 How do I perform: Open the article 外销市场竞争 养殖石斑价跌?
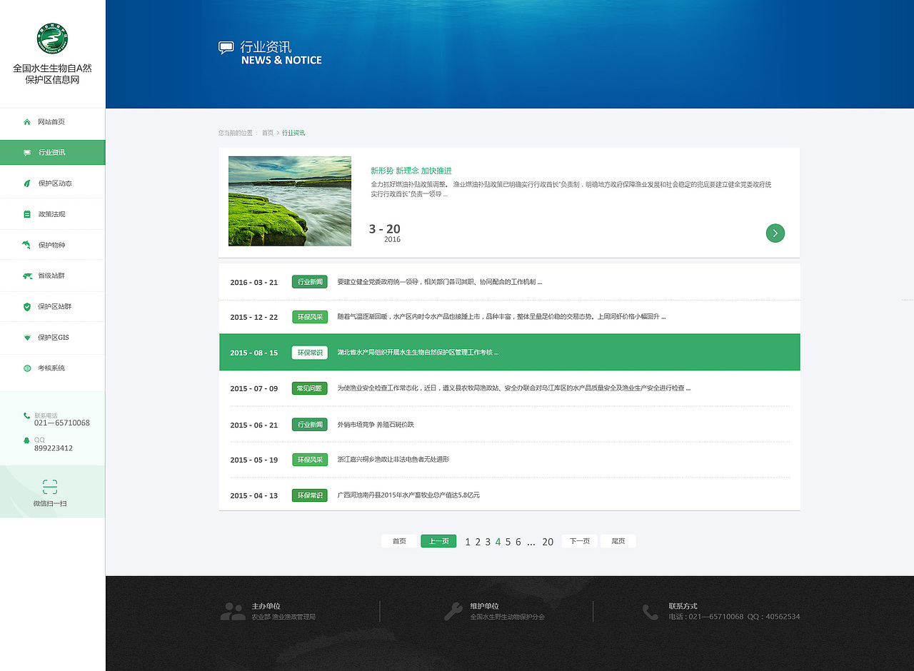(x=376, y=425)
